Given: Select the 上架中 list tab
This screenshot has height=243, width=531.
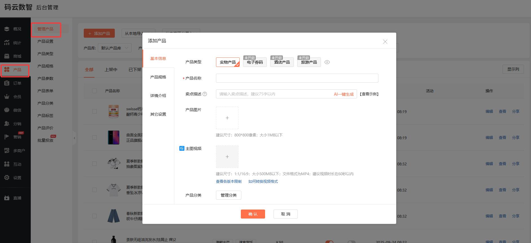Looking at the screenshot, I should click(111, 69).
